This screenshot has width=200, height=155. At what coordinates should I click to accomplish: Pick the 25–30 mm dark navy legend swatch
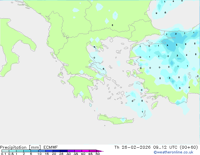pyautogui.click(x=64, y=151)
